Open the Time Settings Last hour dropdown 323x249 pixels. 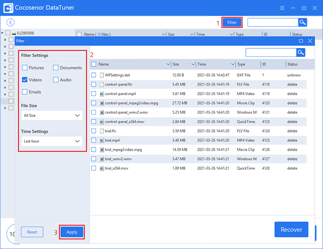pyautogui.click(x=52, y=141)
